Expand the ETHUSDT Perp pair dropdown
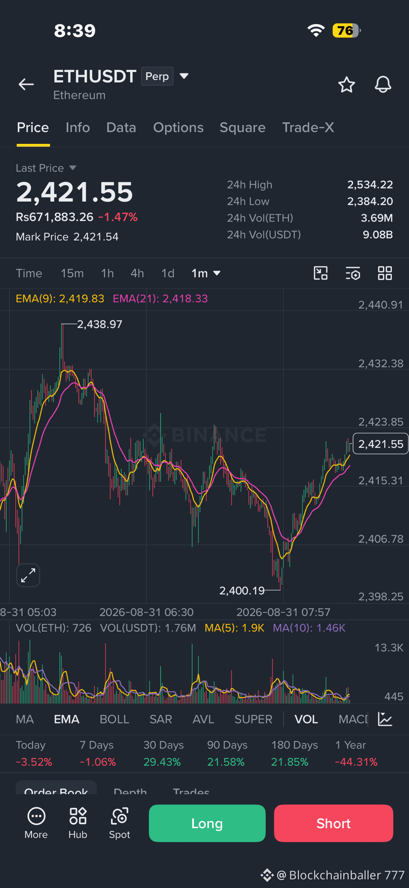 tap(184, 76)
